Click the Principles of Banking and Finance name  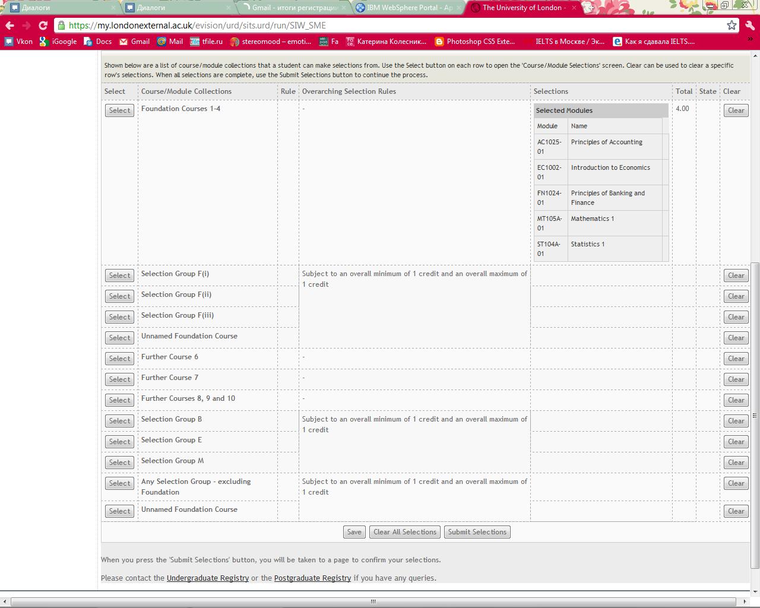[x=608, y=198]
